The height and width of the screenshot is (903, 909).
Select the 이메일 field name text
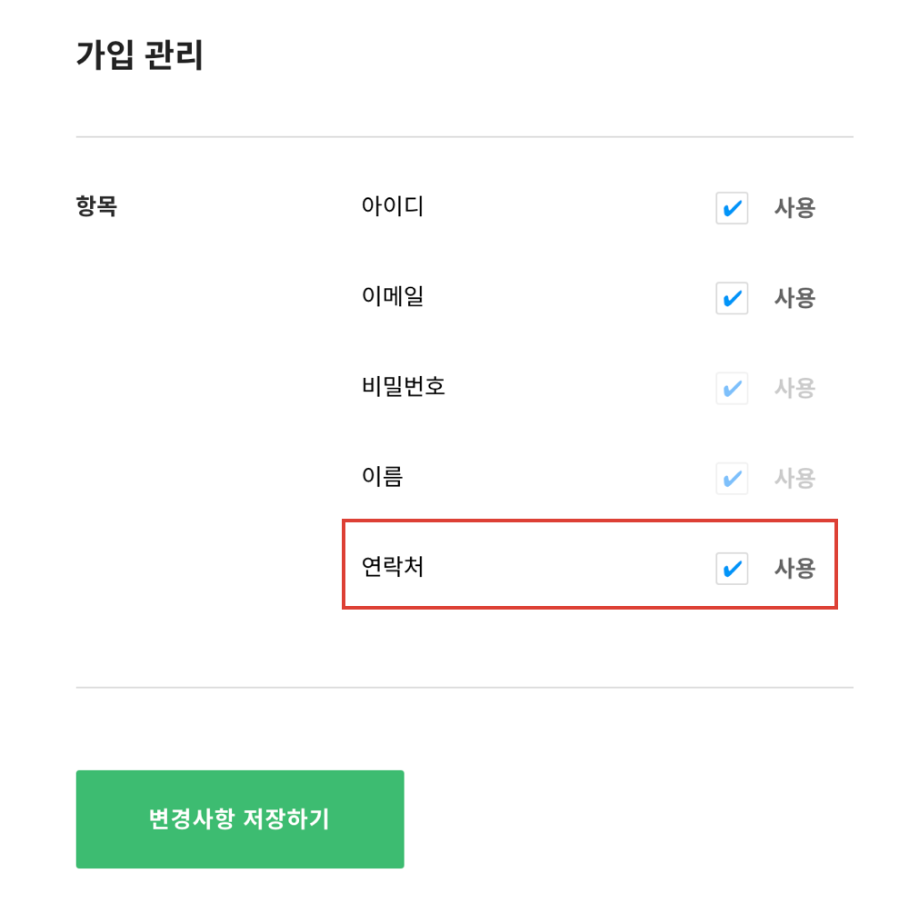(x=393, y=297)
